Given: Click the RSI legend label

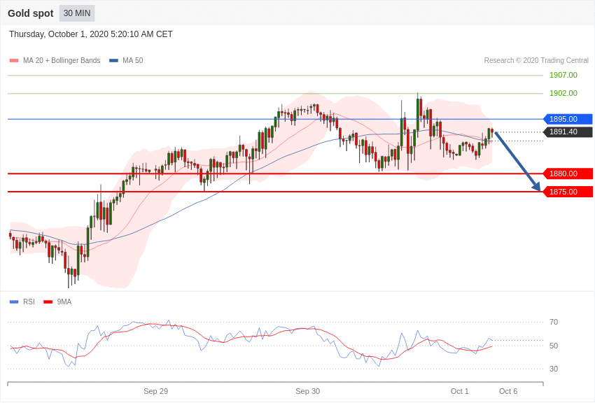Looking at the screenshot, I should pos(29,302).
